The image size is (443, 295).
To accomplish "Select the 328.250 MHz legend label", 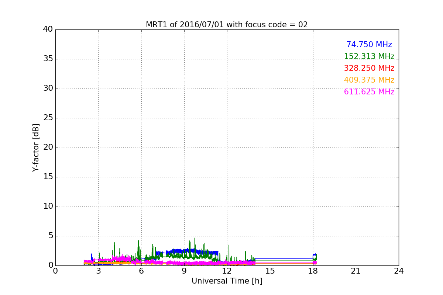I will 369,68.
